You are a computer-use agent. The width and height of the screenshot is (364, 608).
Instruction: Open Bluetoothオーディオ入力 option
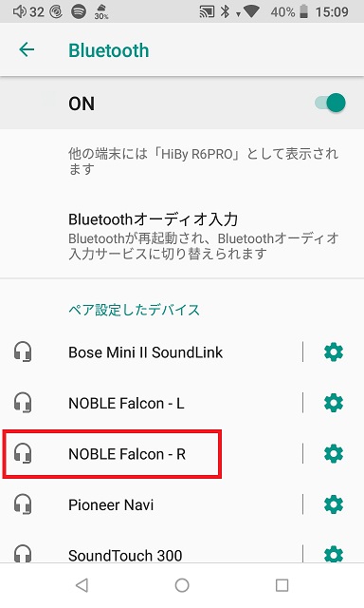click(182, 236)
